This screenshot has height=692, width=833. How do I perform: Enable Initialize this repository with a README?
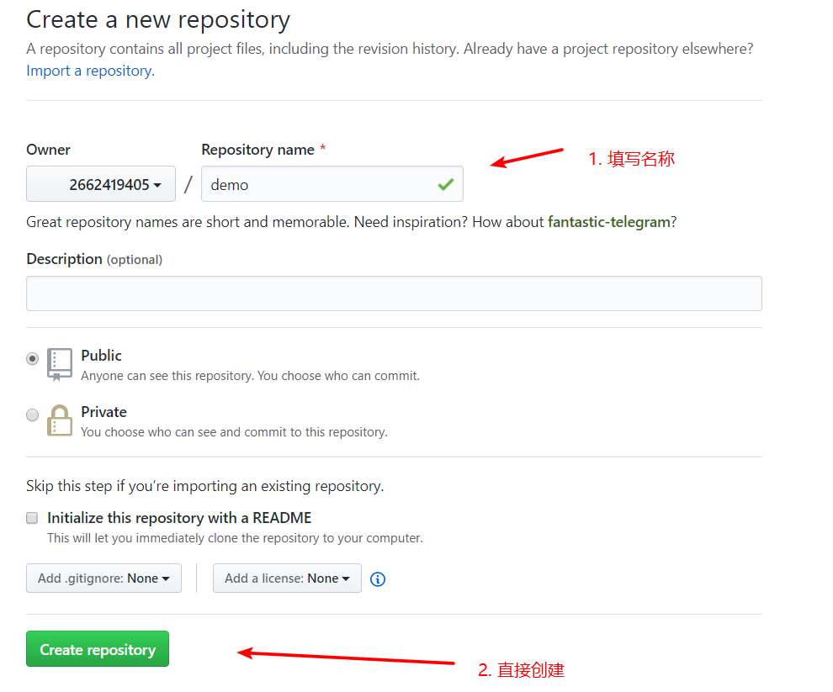click(x=33, y=518)
